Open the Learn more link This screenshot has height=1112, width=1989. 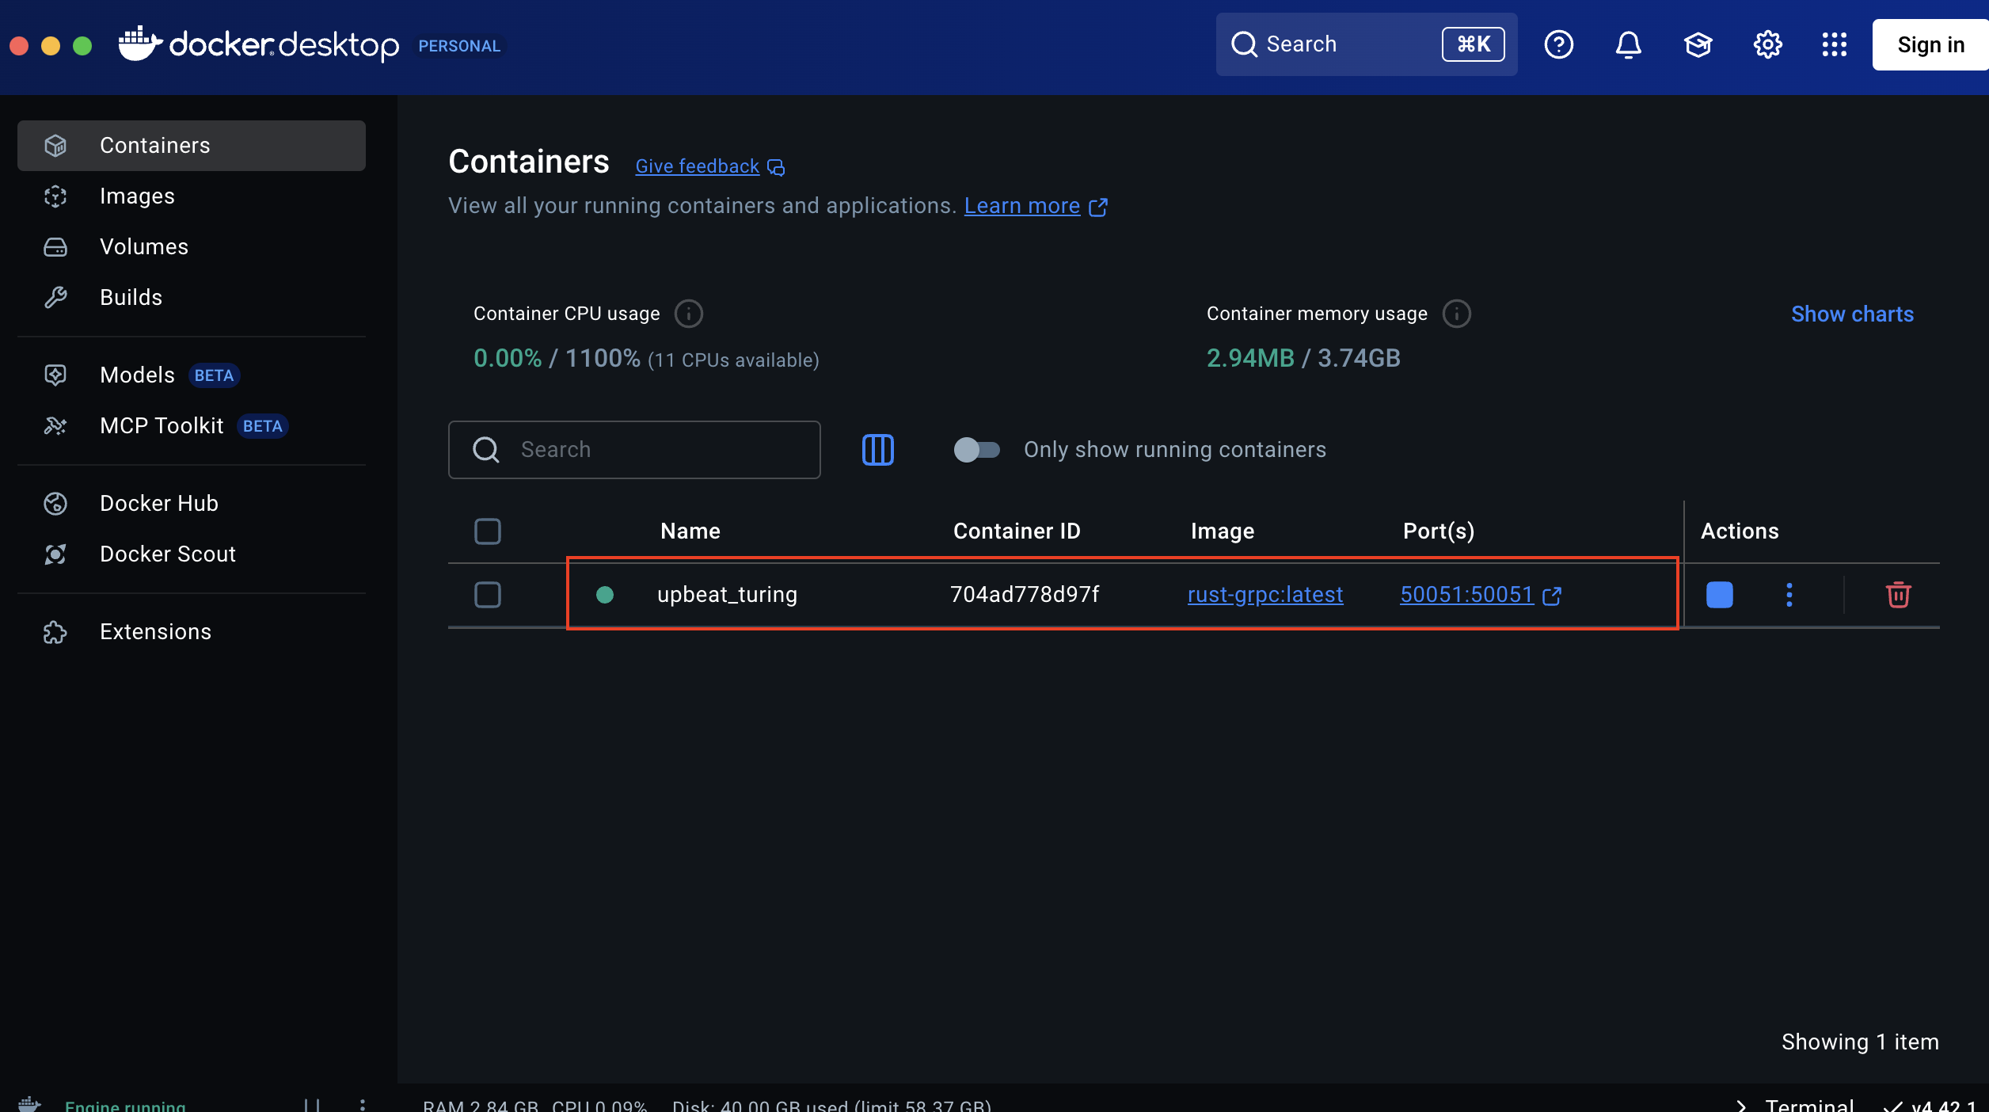(x=1022, y=206)
